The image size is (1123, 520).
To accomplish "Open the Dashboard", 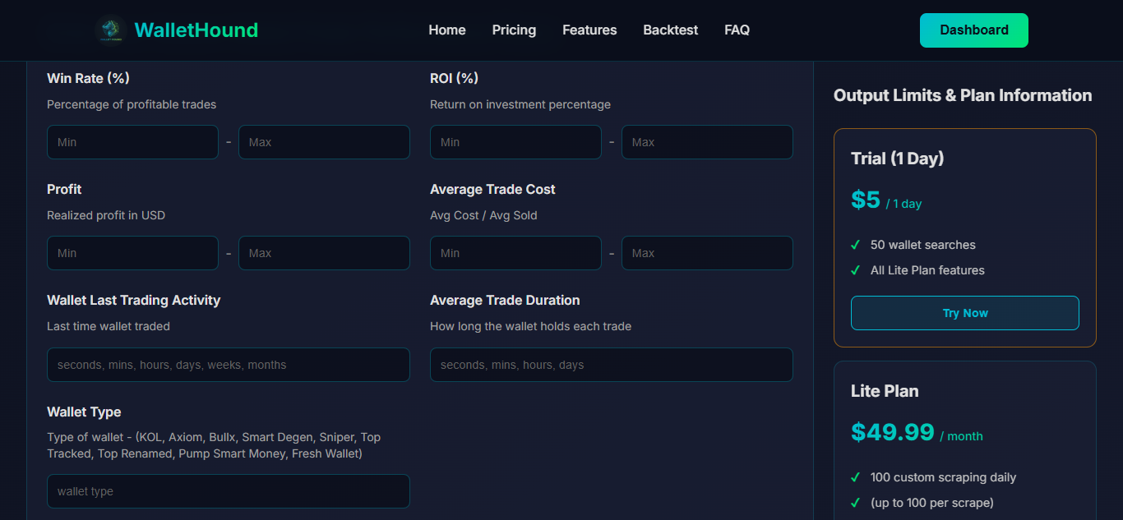I will (x=973, y=30).
